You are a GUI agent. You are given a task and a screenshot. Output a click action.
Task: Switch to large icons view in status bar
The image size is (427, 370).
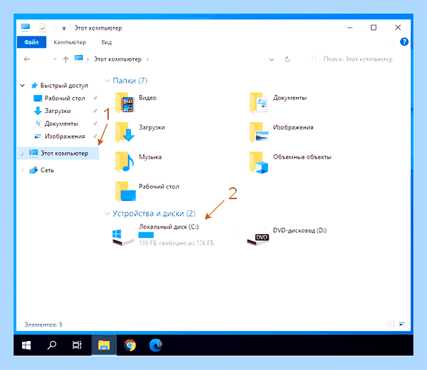point(402,324)
